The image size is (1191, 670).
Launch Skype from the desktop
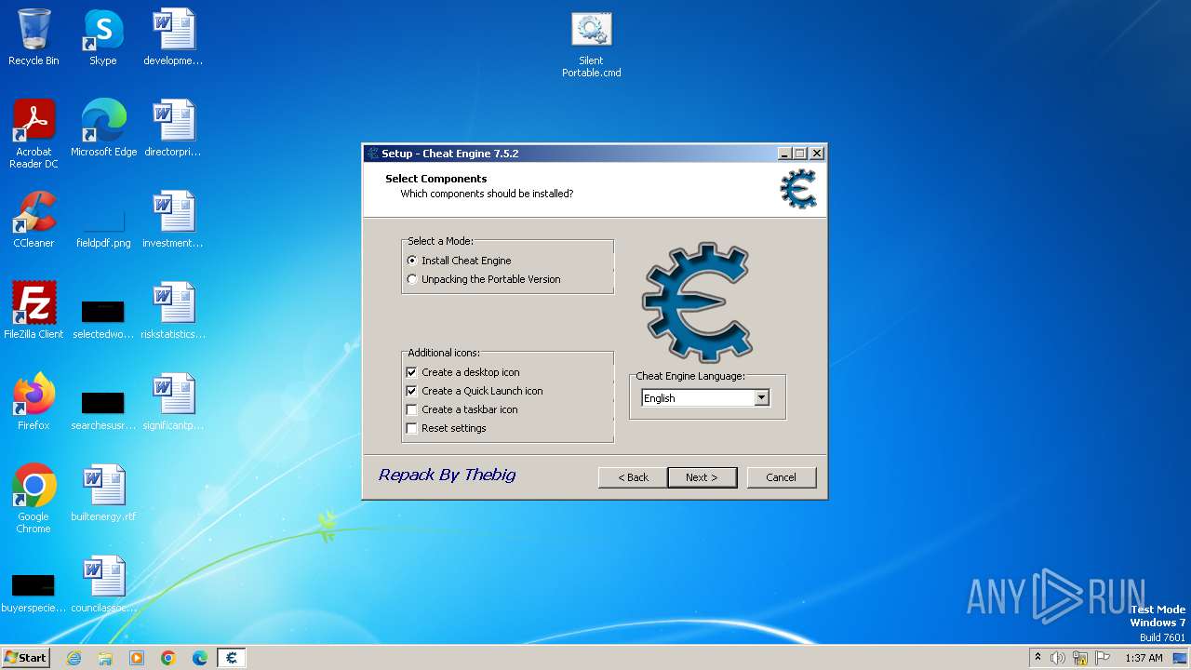click(103, 37)
